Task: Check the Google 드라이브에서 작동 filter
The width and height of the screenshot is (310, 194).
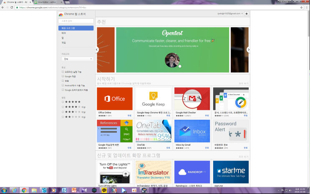Action: 63,90
